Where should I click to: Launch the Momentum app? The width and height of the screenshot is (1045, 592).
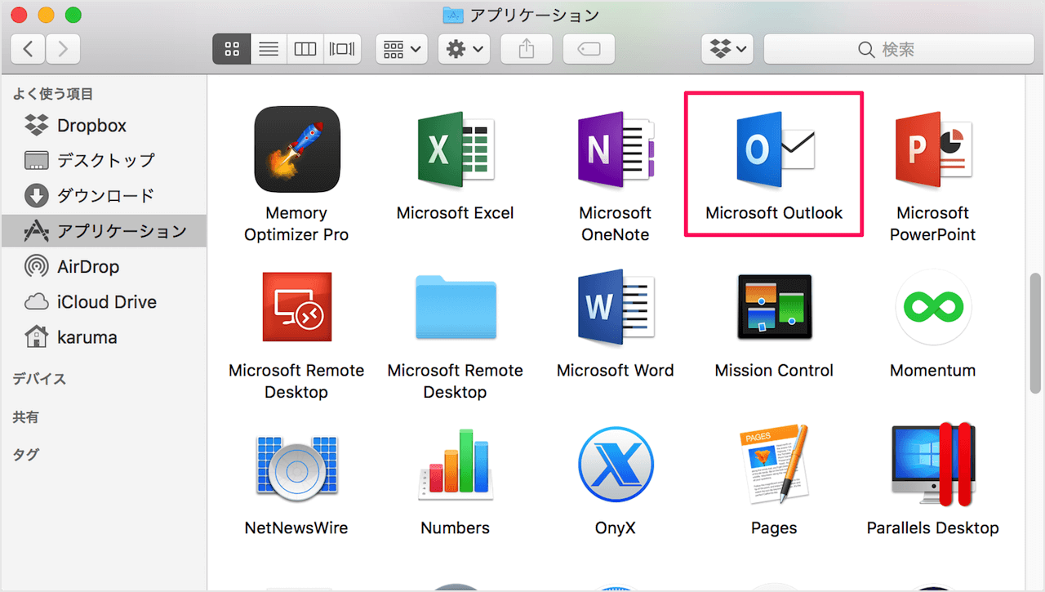tap(932, 307)
